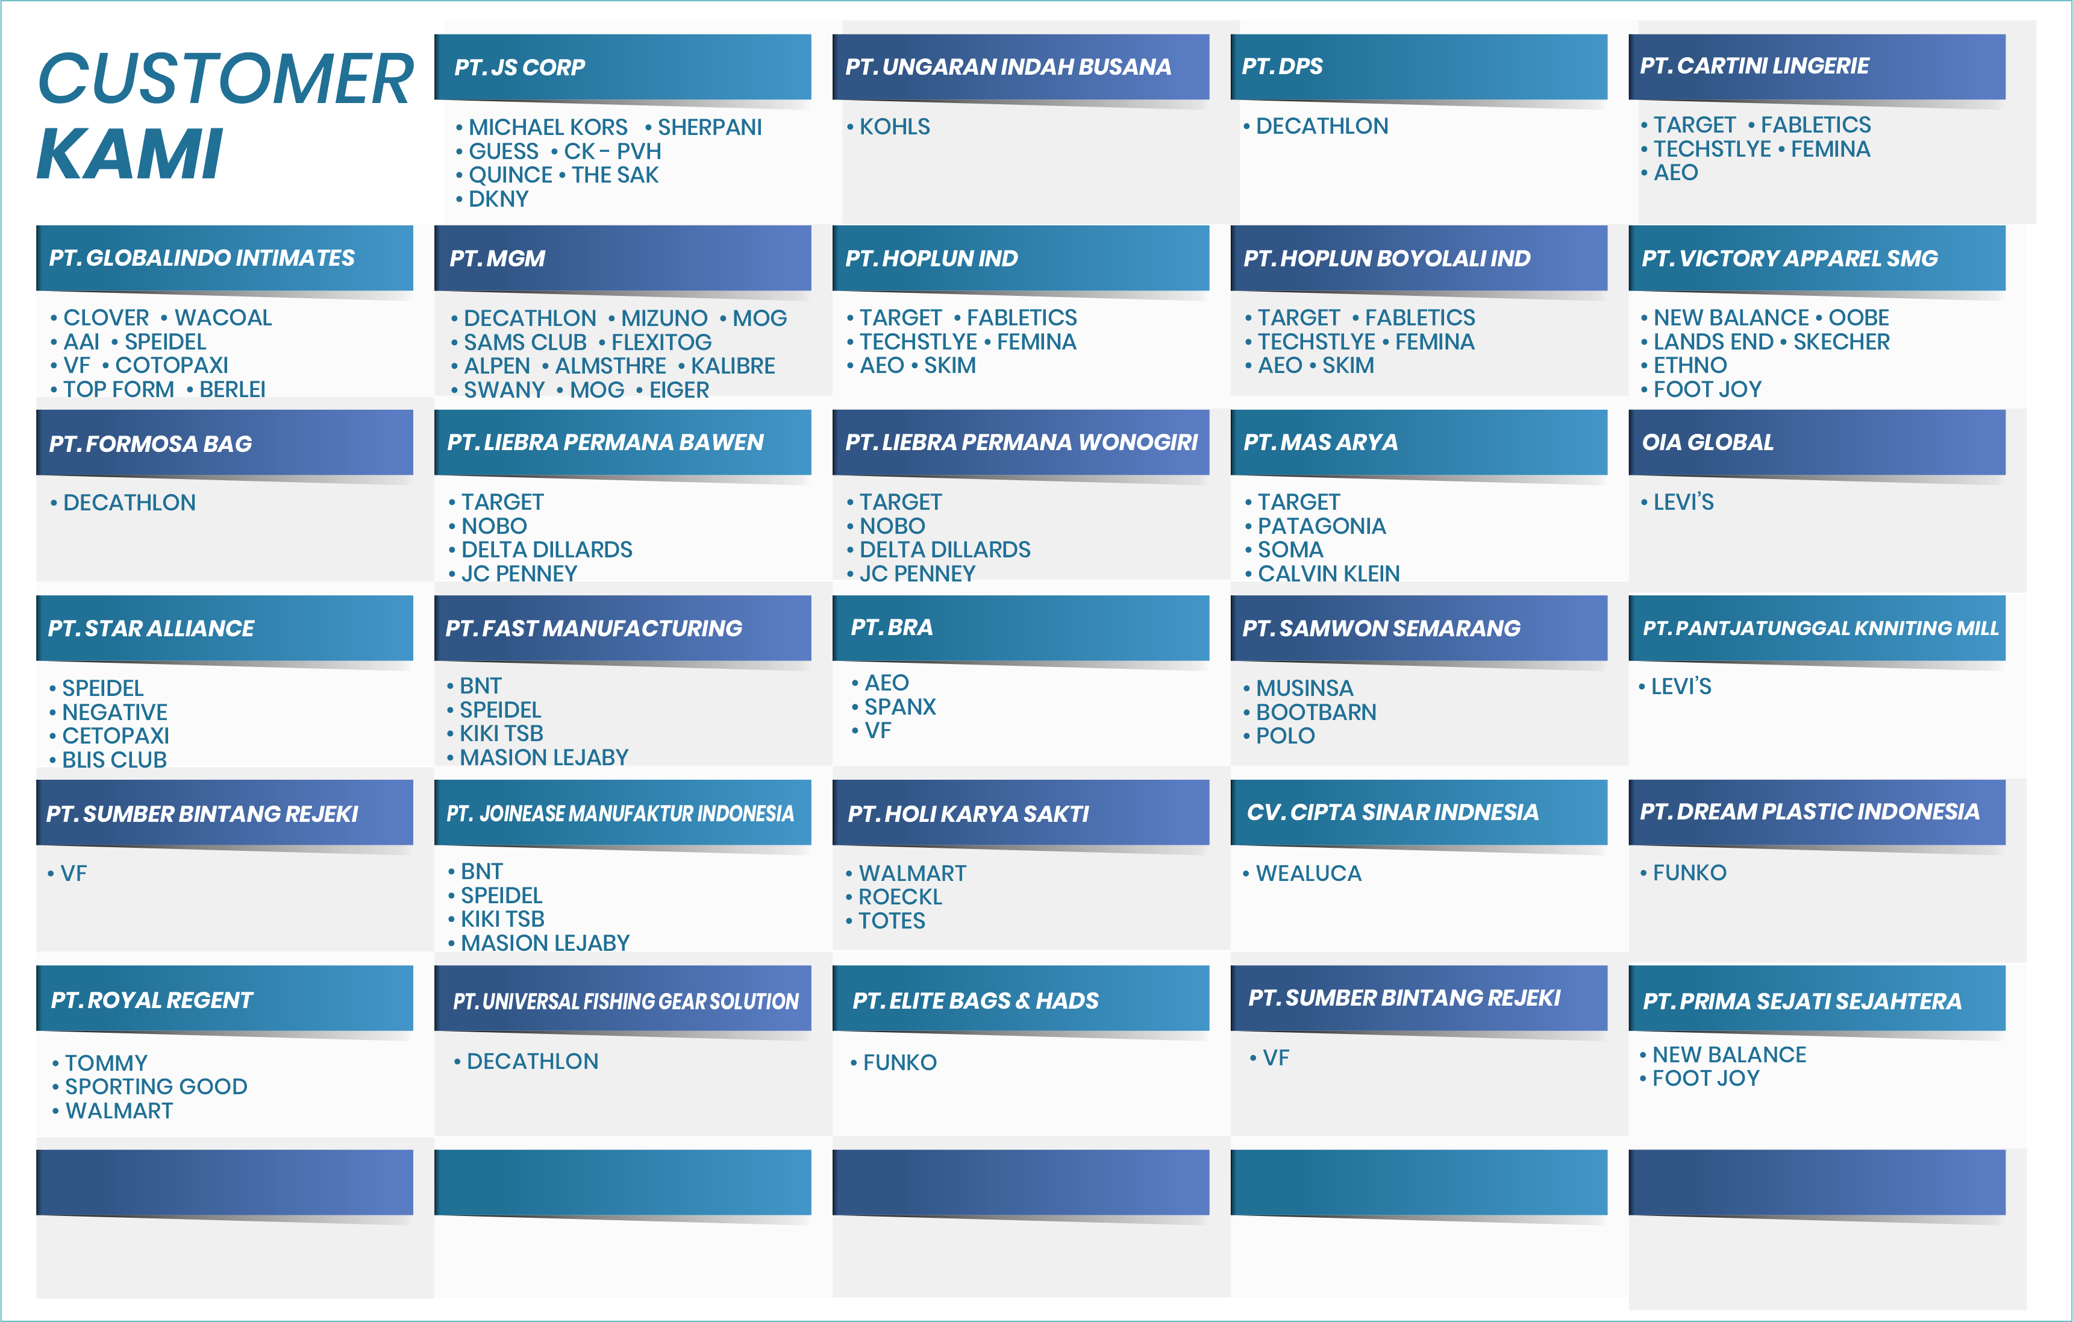Select the "SOMA" brand entry
The image size is (2073, 1322).
[x=1290, y=550]
